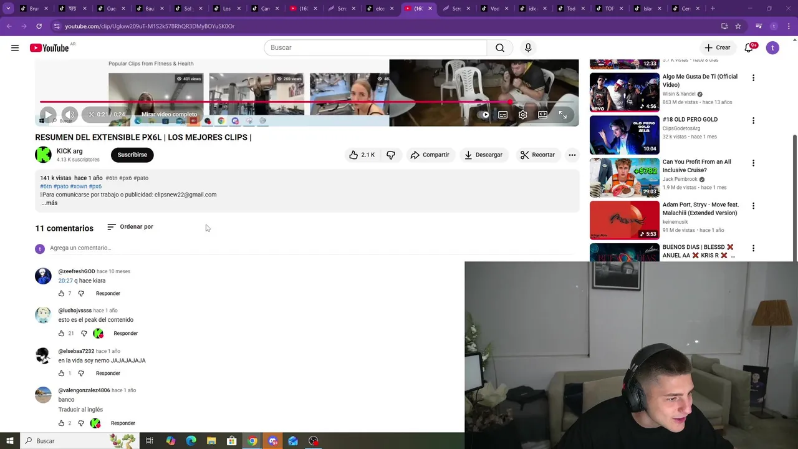Click Compartir to share the video

(430, 155)
